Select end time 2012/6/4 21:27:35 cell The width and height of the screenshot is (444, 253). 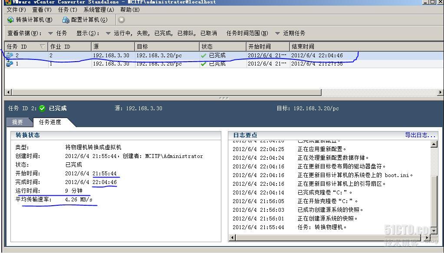click(317, 64)
